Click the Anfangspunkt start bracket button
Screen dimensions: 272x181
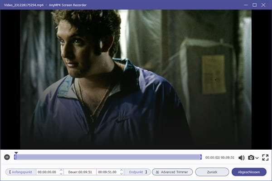point(21,172)
